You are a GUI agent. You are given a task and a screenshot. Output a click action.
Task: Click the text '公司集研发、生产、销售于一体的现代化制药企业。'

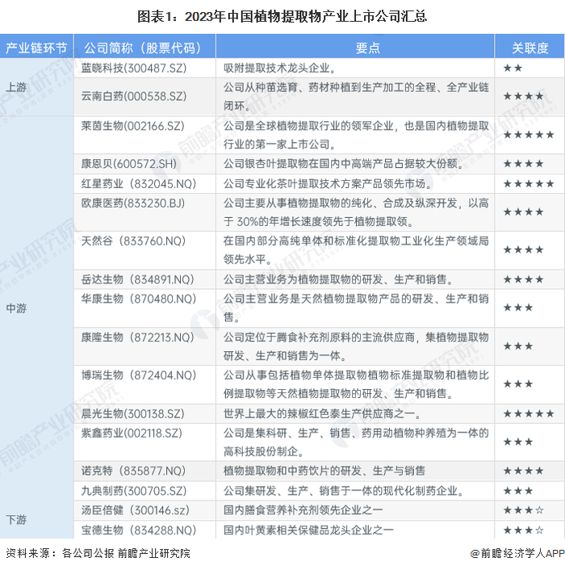(344, 491)
